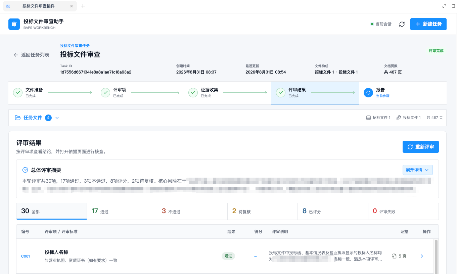Filter results by 0 评审失败
This screenshot has width=457, height=274.
pyautogui.click(x=403, y=211)
